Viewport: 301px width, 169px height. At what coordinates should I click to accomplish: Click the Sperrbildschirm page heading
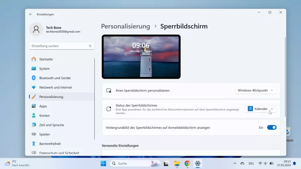184,26
